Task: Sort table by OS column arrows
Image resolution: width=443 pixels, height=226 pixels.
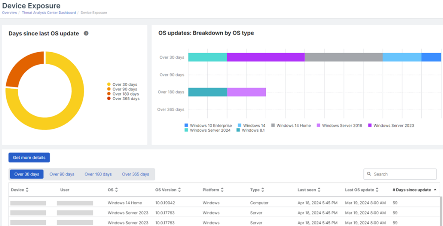Action: (116, 190)
